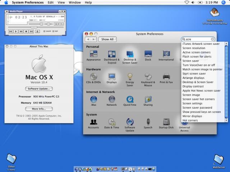230x172 pixels.
Task: Open Dashboard & Exposé preferences
Action: point(112,57)
